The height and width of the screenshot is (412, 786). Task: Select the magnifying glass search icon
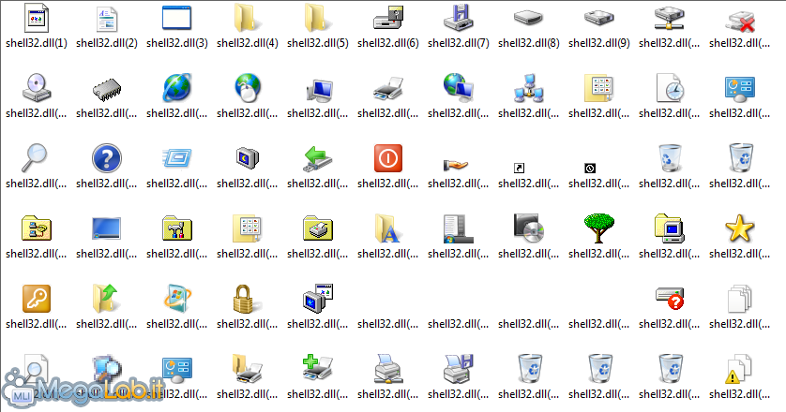pyautogui.click(x=35, y=157)
